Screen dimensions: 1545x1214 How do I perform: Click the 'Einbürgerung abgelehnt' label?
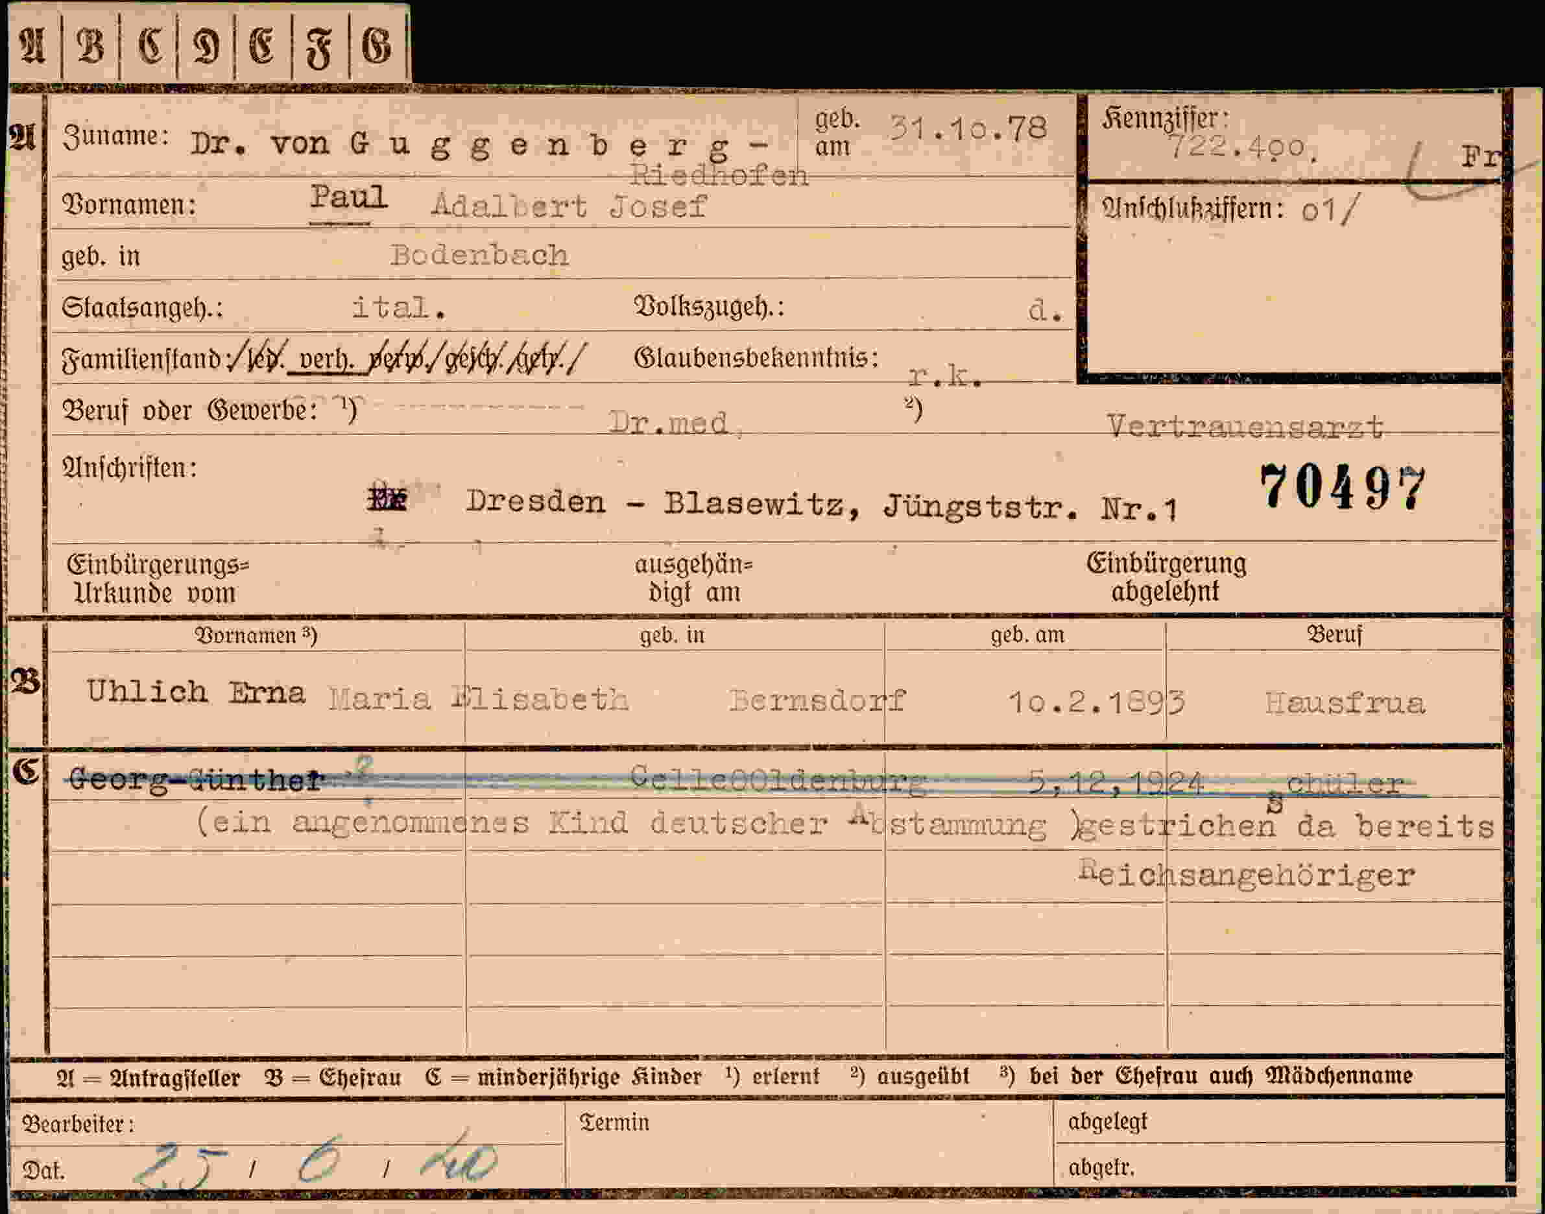pos(1166,577)
